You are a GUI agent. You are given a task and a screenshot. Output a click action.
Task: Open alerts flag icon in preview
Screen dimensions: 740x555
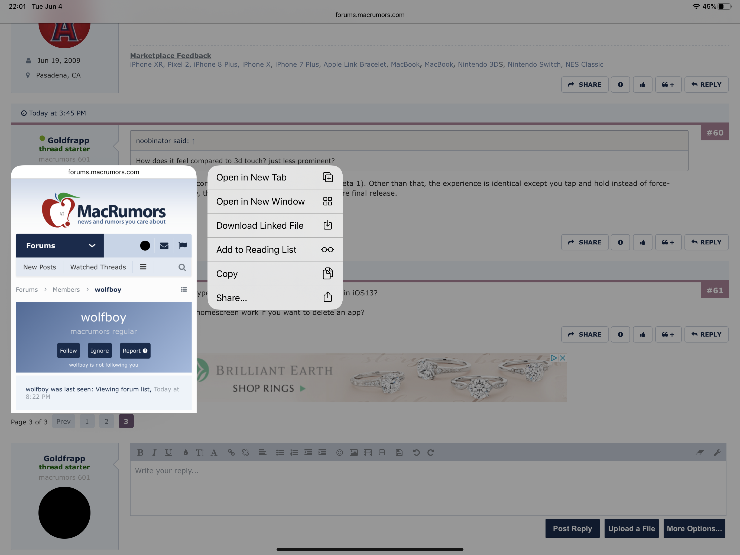(183, 246)
